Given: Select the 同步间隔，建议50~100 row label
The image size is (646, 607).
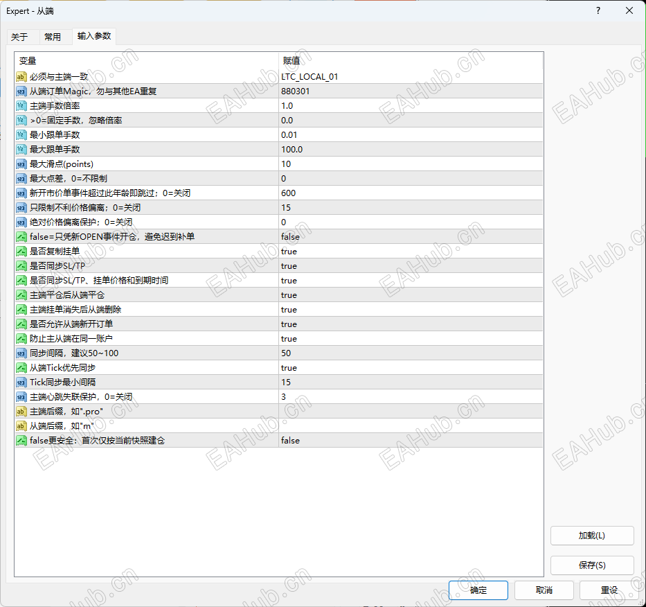Looking at the screenshot, I should pos(74,353).
